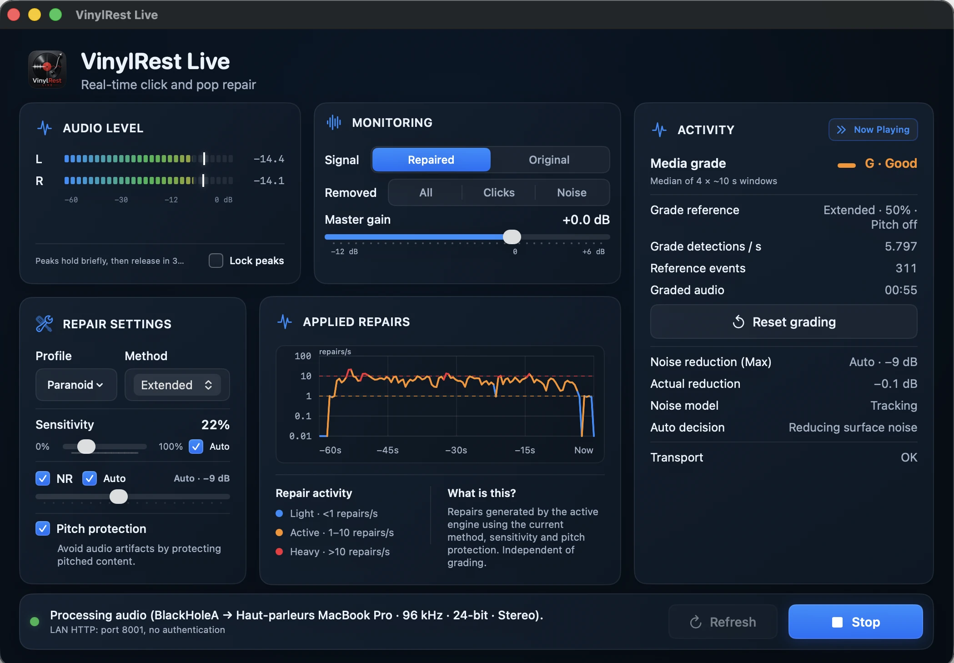This screenshot has width=954, height=663.
Task: Click the Stop processing button
Action: 855,622
